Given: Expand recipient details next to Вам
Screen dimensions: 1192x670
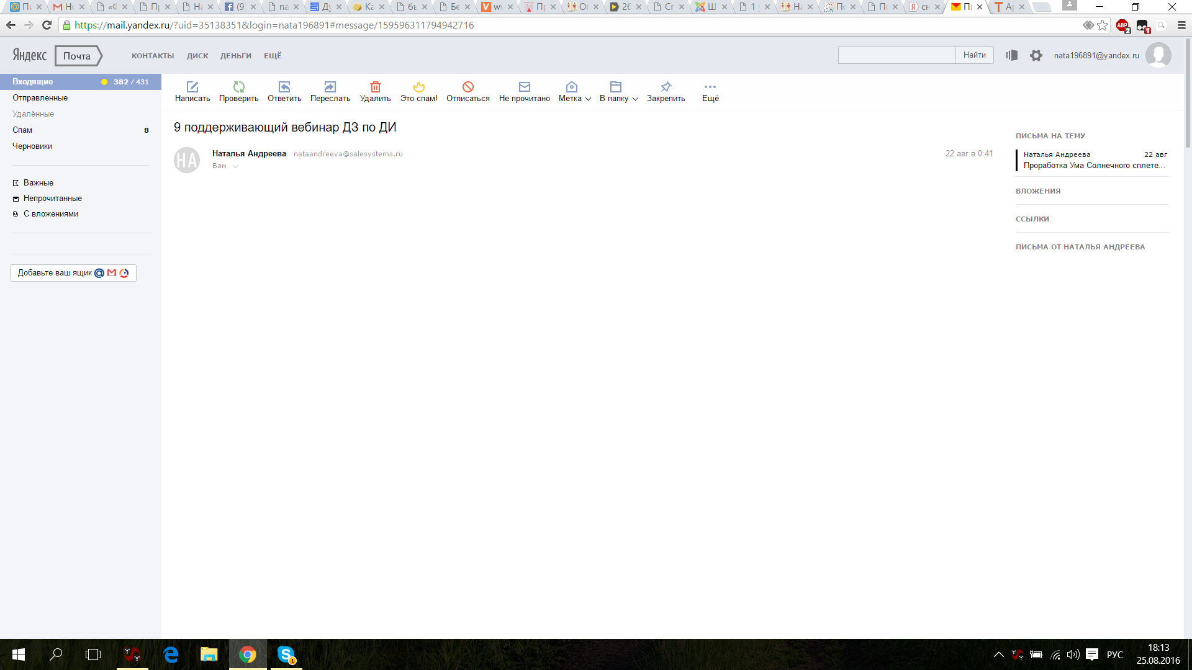Looking at the screenshot, I should (235, 166).
